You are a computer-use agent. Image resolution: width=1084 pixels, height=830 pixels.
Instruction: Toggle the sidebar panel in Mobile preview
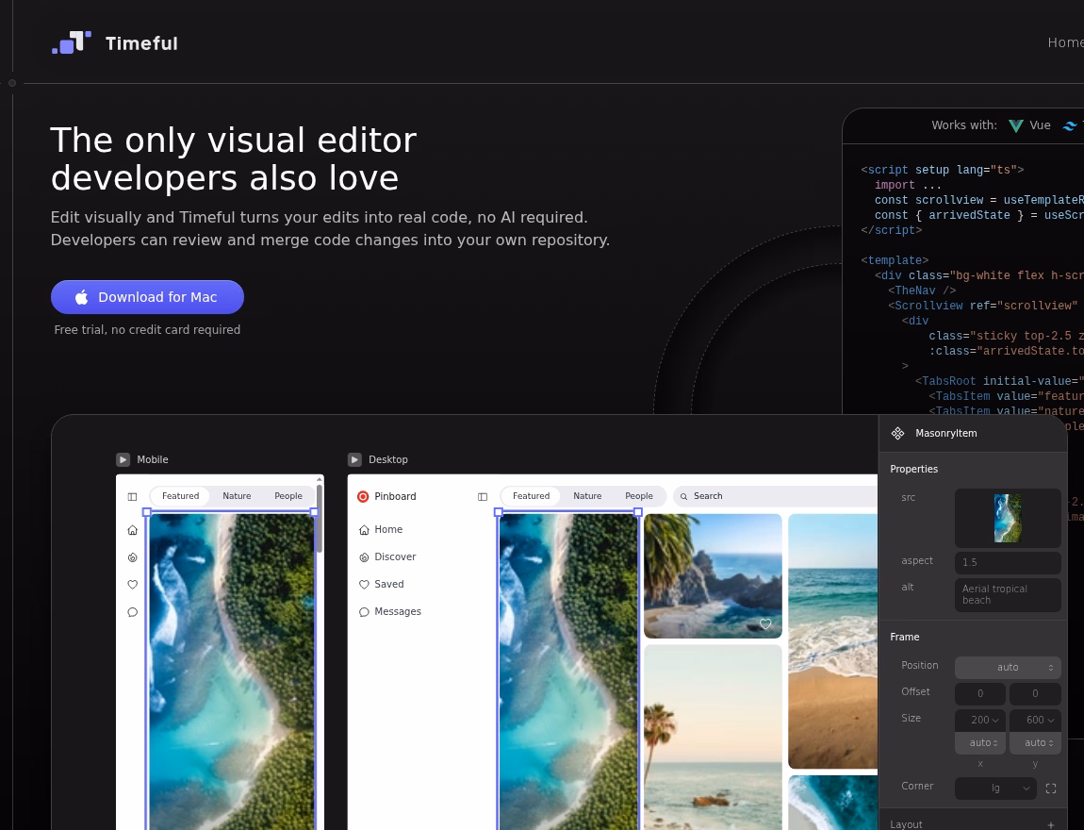pyautogui.click(x=133, y=497)
